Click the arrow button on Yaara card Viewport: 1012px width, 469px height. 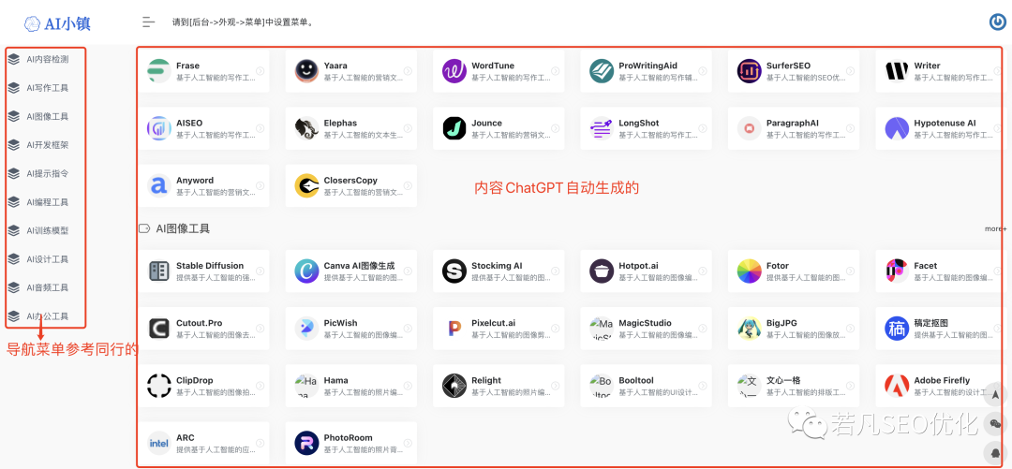coord(408,71)
